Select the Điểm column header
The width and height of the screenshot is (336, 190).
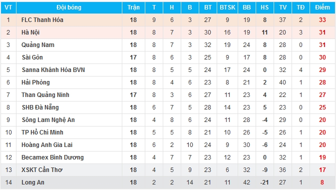click(x=323, y=7)
